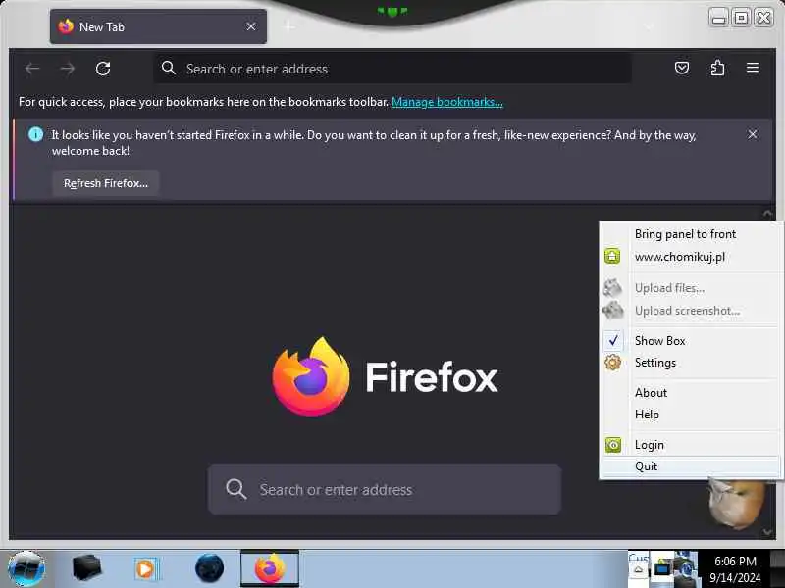The width and height of the screenshot is (785, 588).
Task: Go back with the back arrow
Action: (x=32, y=68)
